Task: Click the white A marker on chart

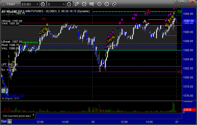Action: [145, 21]
